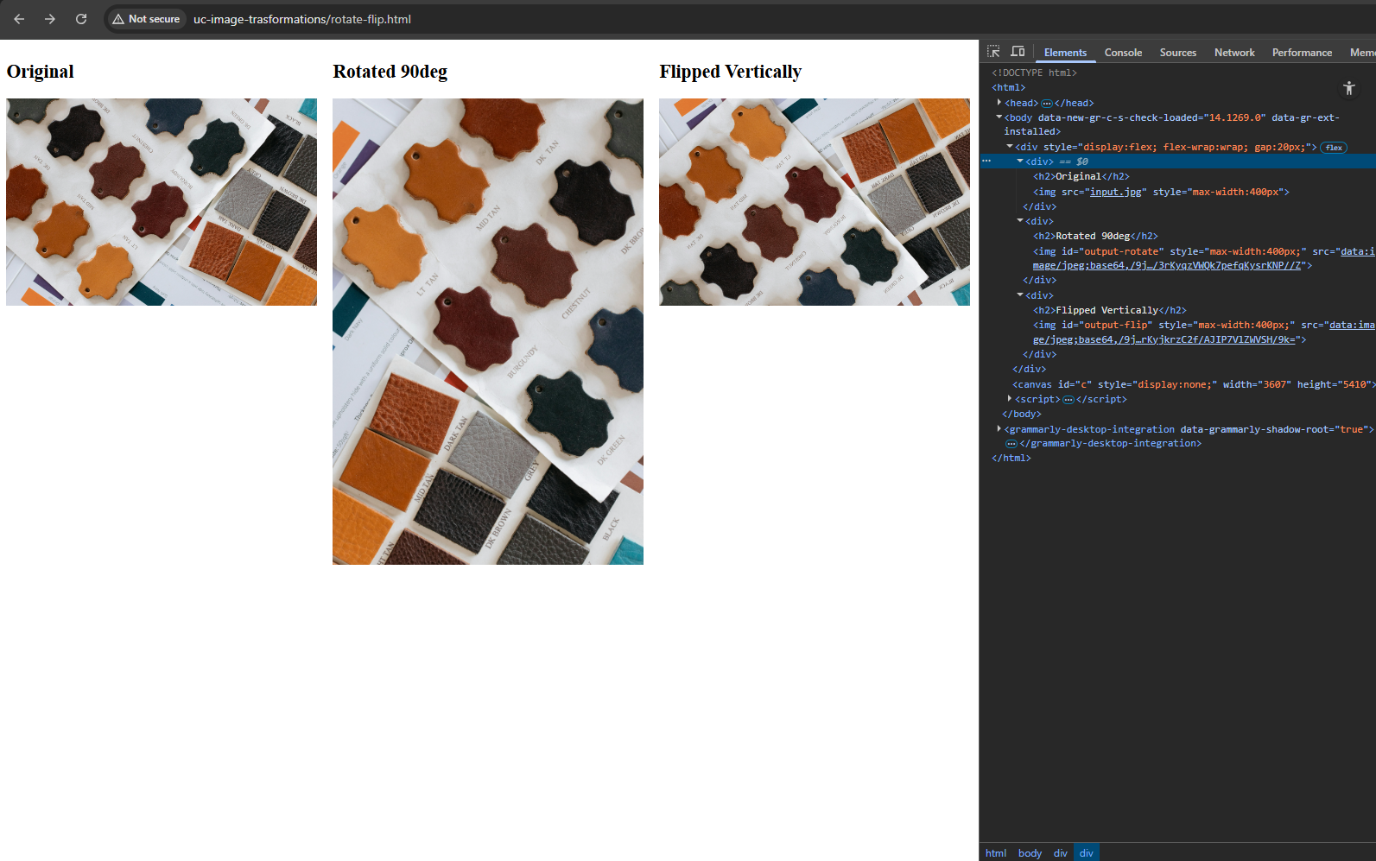Click html in the breadcrumb bar
The image size is (1376, 861).
(996, 852)
